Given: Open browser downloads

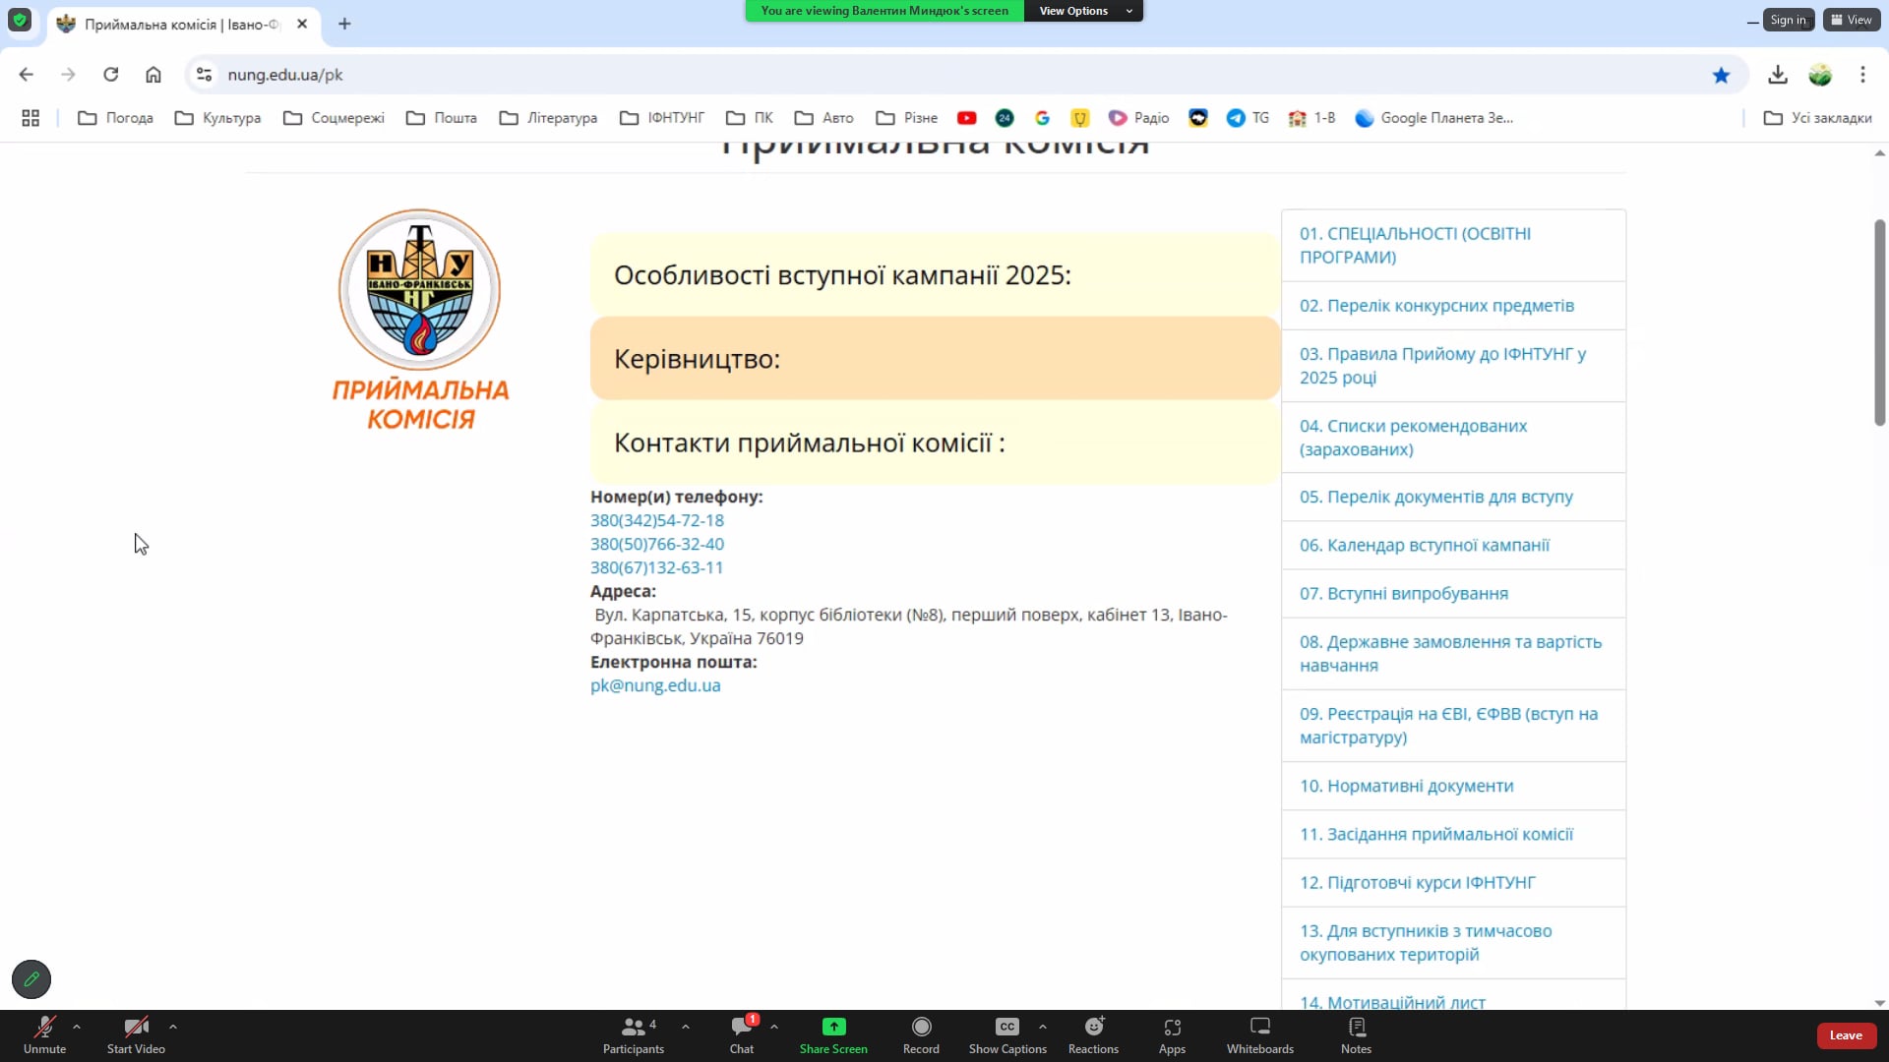Looking at the screenshot, I should 1778,75.
